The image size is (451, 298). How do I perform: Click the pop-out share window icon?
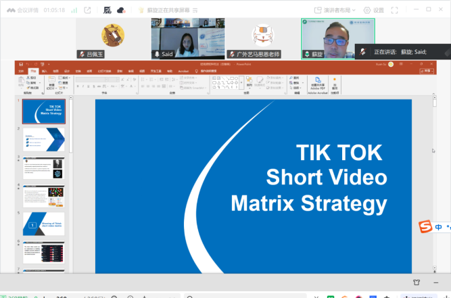pyautogui.click(x=88, y=10)
